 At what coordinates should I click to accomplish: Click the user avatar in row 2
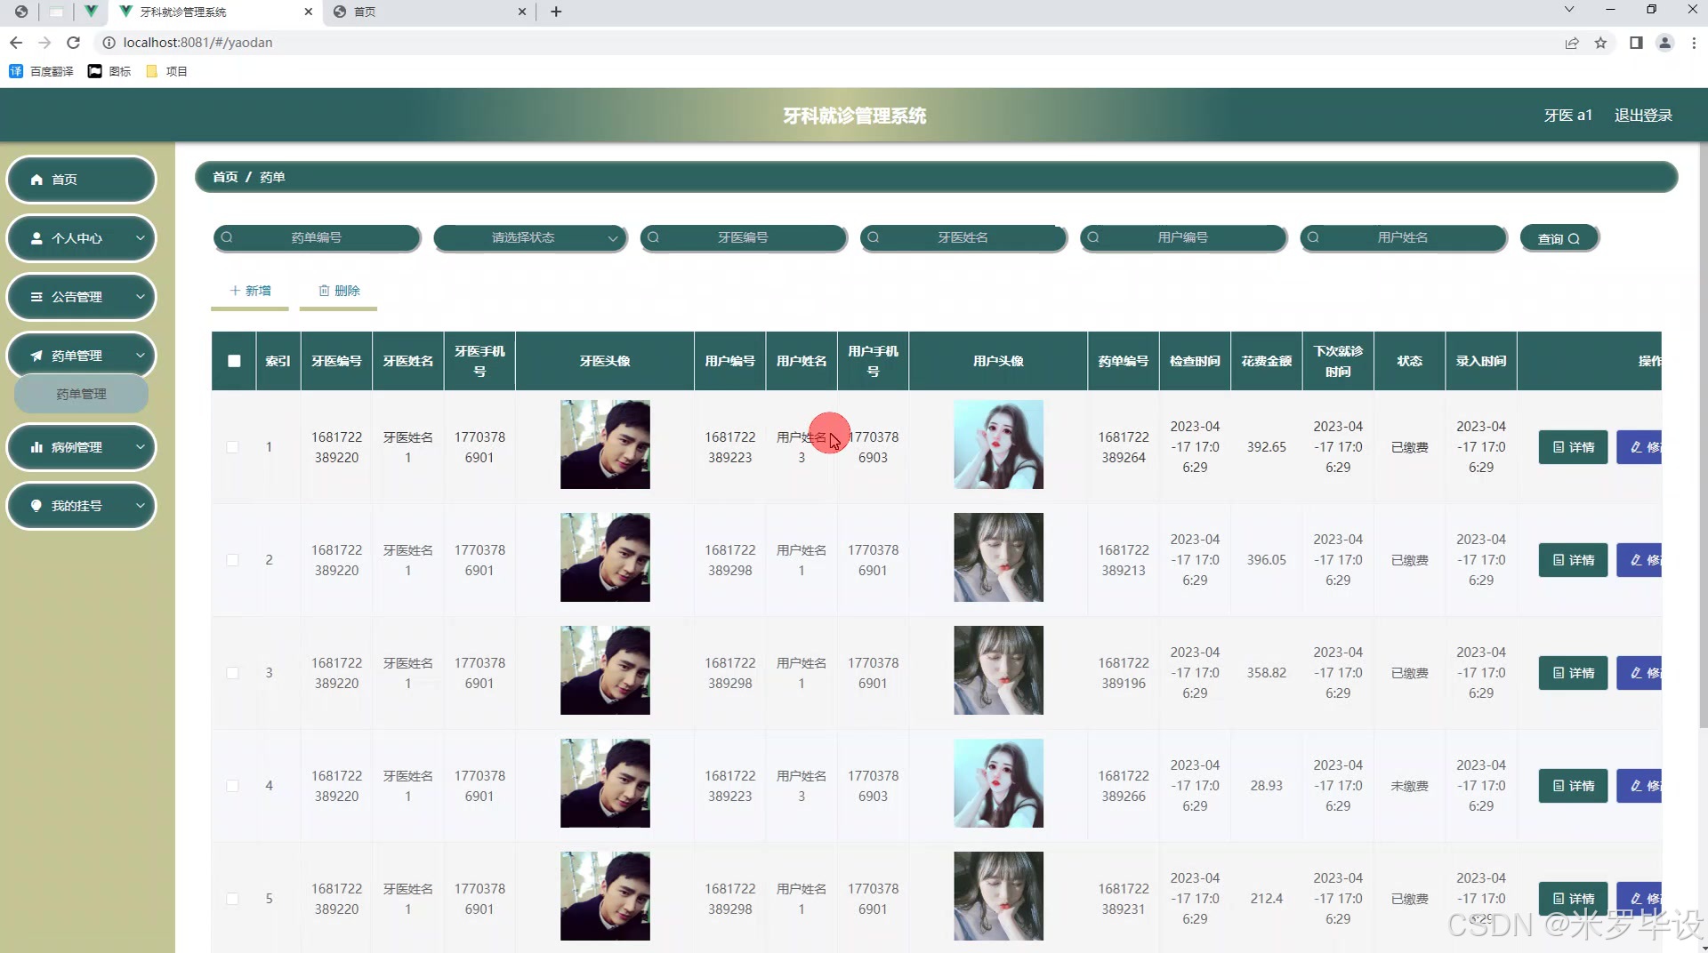[998, 557]
